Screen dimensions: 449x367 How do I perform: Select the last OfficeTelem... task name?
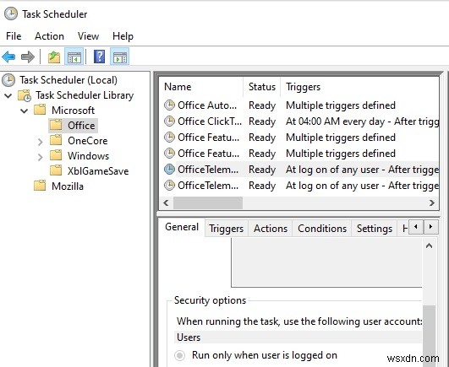(x=208, y=186)
